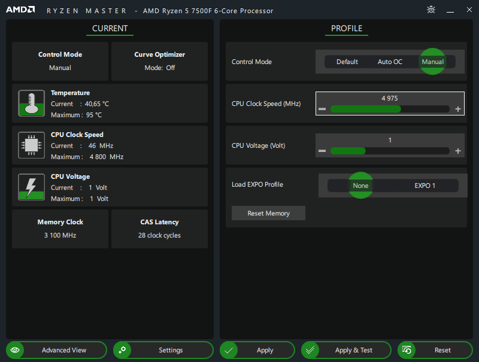Click the Reset Memory button

click(x=268, y=213)
